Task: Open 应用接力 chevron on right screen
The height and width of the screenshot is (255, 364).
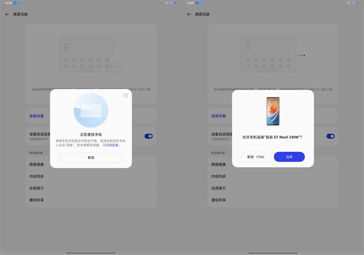Action: [x=334, y=188]
